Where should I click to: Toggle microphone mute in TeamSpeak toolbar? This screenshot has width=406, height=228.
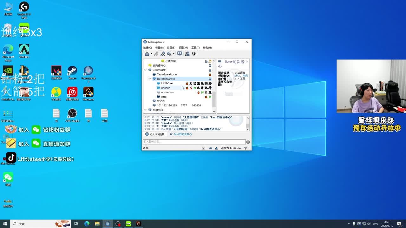163,54
